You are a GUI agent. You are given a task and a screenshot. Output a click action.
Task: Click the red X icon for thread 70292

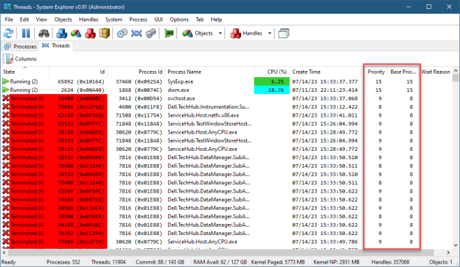point(6,234)
